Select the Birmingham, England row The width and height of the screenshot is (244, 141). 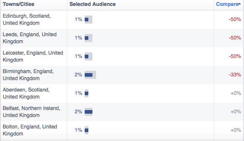122,75
